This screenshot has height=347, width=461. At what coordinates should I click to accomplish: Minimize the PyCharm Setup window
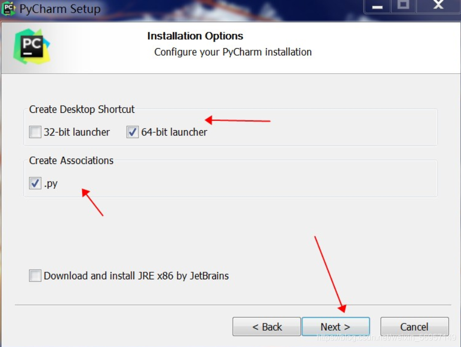[377, 6]
